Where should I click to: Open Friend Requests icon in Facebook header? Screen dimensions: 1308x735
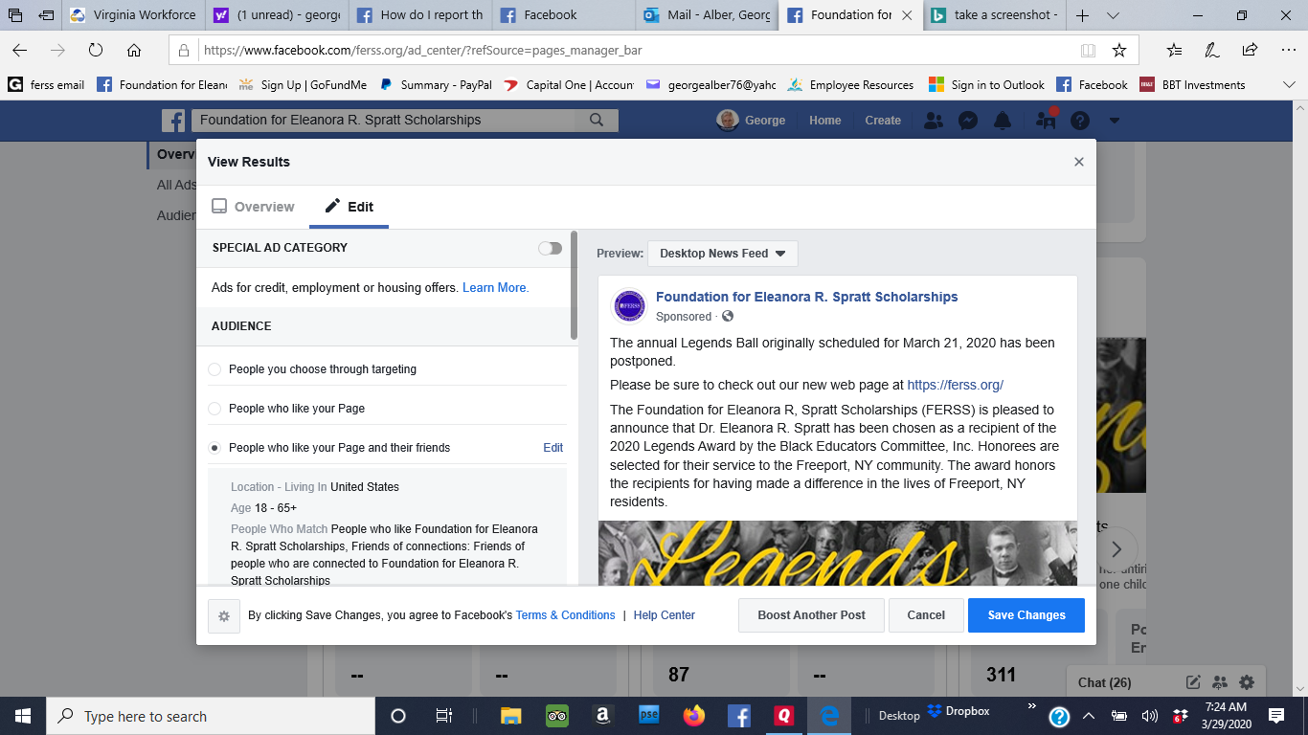[934, 121]
